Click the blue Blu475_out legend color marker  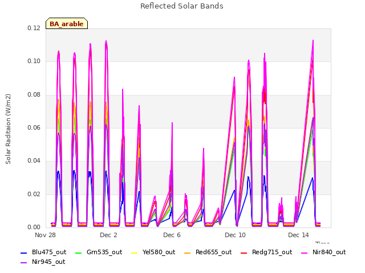click(24, 253)
